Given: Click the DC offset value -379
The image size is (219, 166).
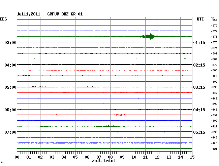Looking at the screenshot, I should 214,65.
